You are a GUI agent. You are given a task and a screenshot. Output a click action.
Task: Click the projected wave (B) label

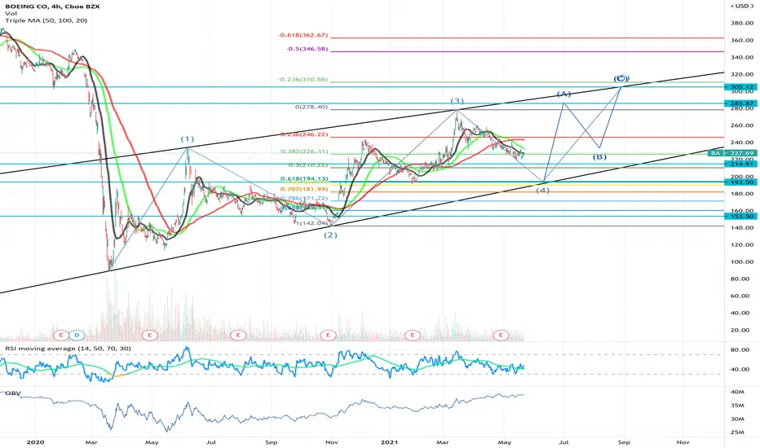pos(599,157)
